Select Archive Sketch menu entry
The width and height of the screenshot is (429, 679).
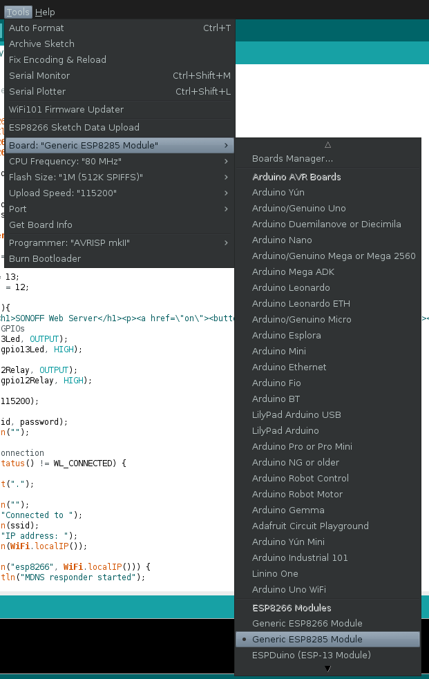(120, 44)
